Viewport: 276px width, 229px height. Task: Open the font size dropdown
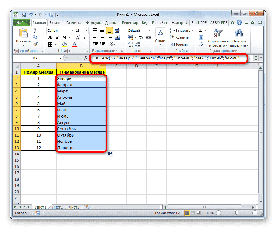click(x=85, y=31)
